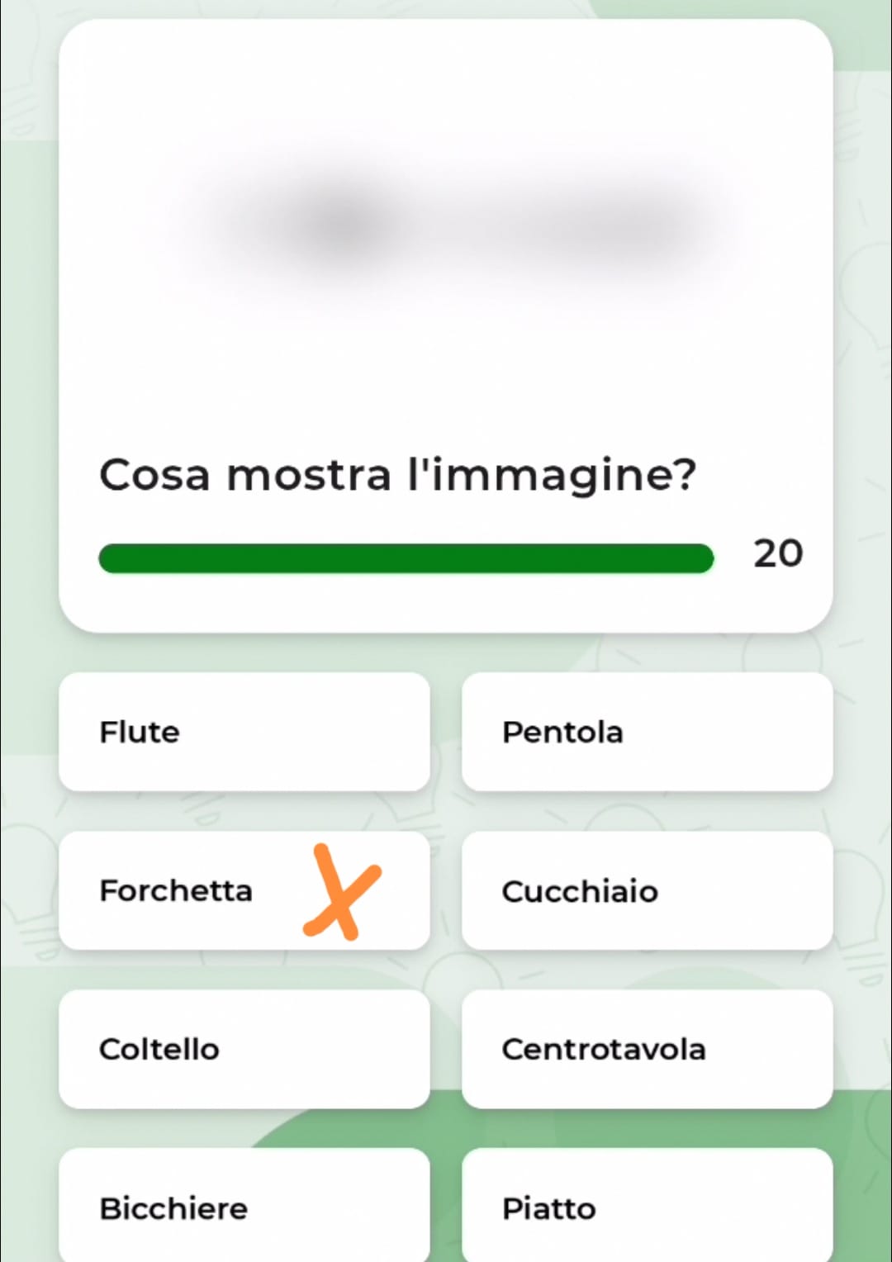This screenshot has height=1262, width=892.
Task: Select the Flute answer option
Action: pos(244,732)
